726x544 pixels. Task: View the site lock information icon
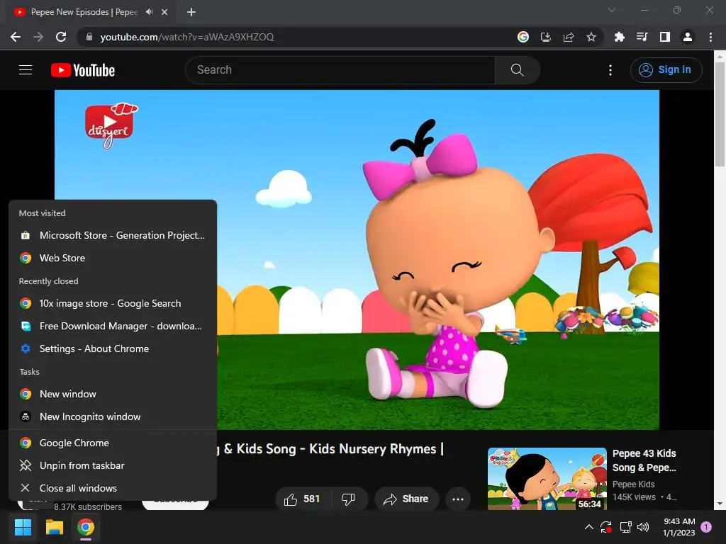[x=89, y=37]
